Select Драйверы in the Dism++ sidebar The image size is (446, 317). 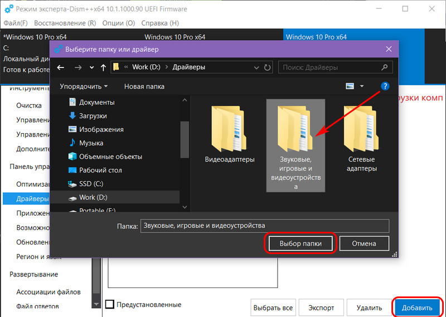[26, 199]
